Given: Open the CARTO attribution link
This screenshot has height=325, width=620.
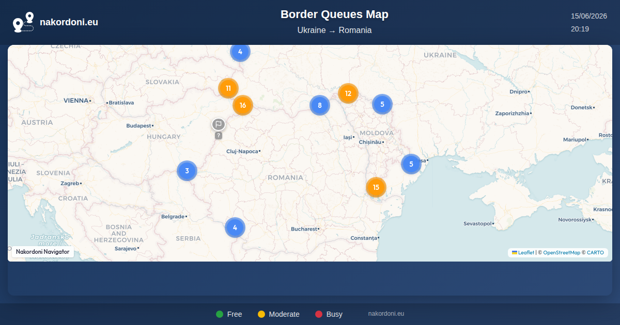Looking at the screenshot, I should click(595, 253).
